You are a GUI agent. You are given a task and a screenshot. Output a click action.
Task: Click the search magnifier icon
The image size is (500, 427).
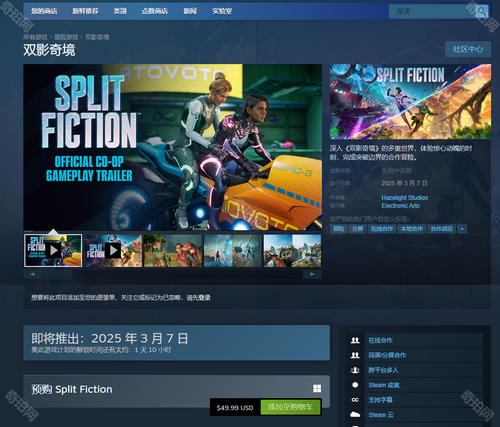point(481,11)
